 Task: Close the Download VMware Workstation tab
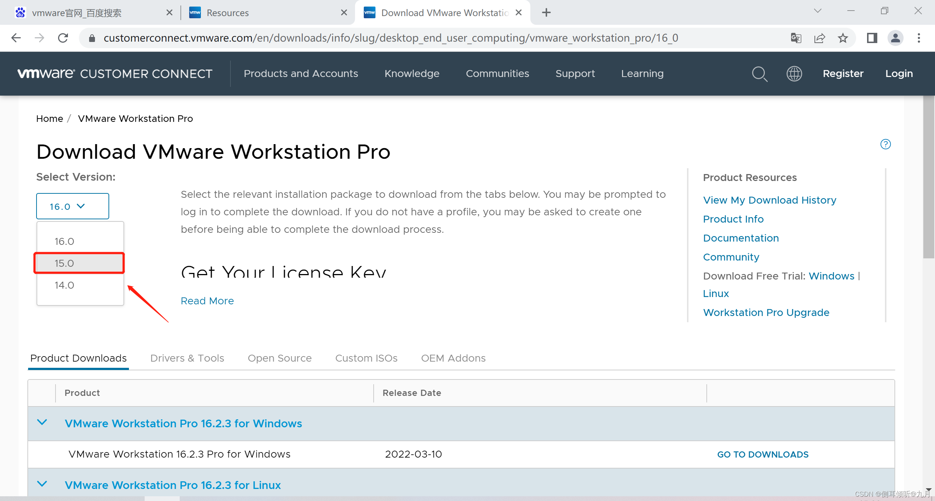pos(519,13)
